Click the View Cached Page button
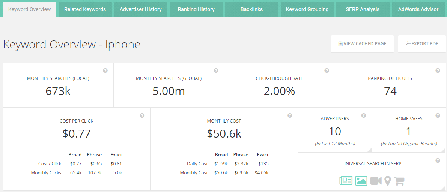 tap(362, 44)
